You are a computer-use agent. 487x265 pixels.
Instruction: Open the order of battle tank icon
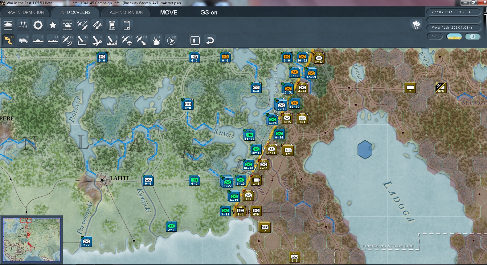pos(8,25)
